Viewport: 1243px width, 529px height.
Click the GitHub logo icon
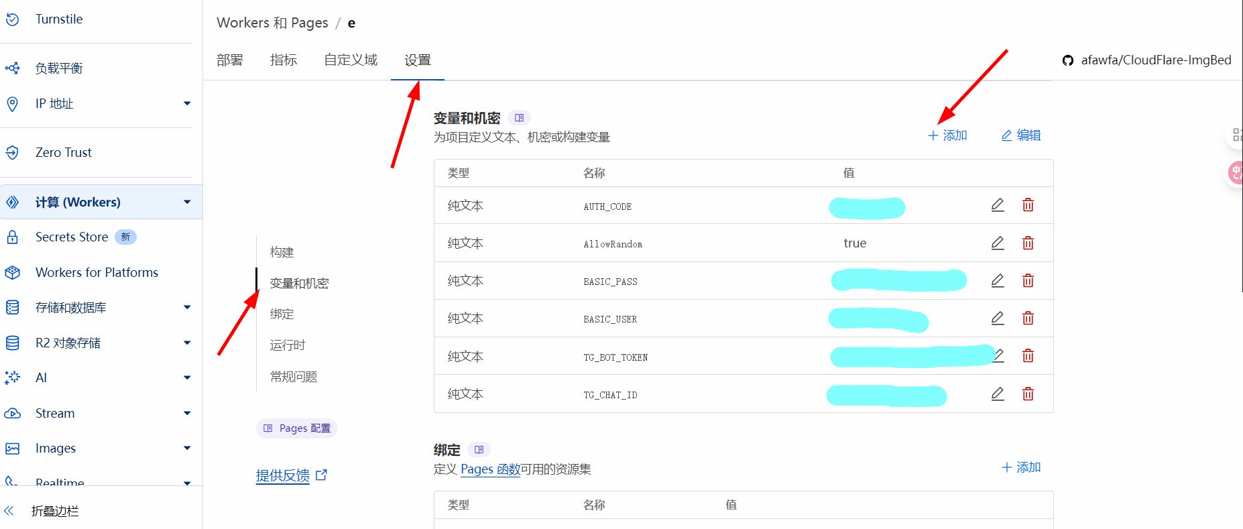click(x=1068, y=60)
